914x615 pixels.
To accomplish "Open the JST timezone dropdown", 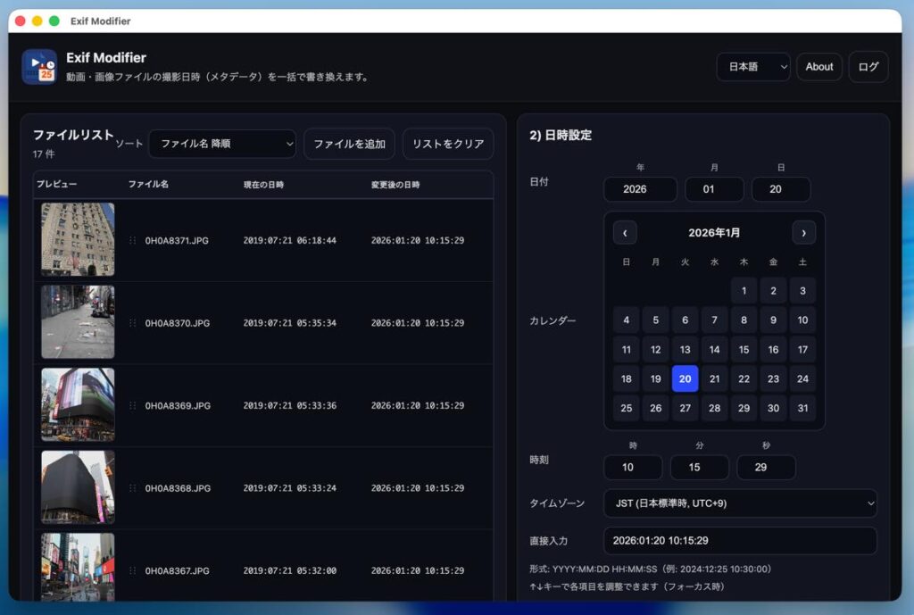I will [x=740, y=503].
